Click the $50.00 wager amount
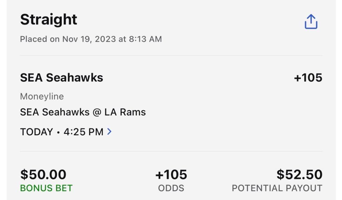This screenshot has width=342, height=200. point(43,175)
